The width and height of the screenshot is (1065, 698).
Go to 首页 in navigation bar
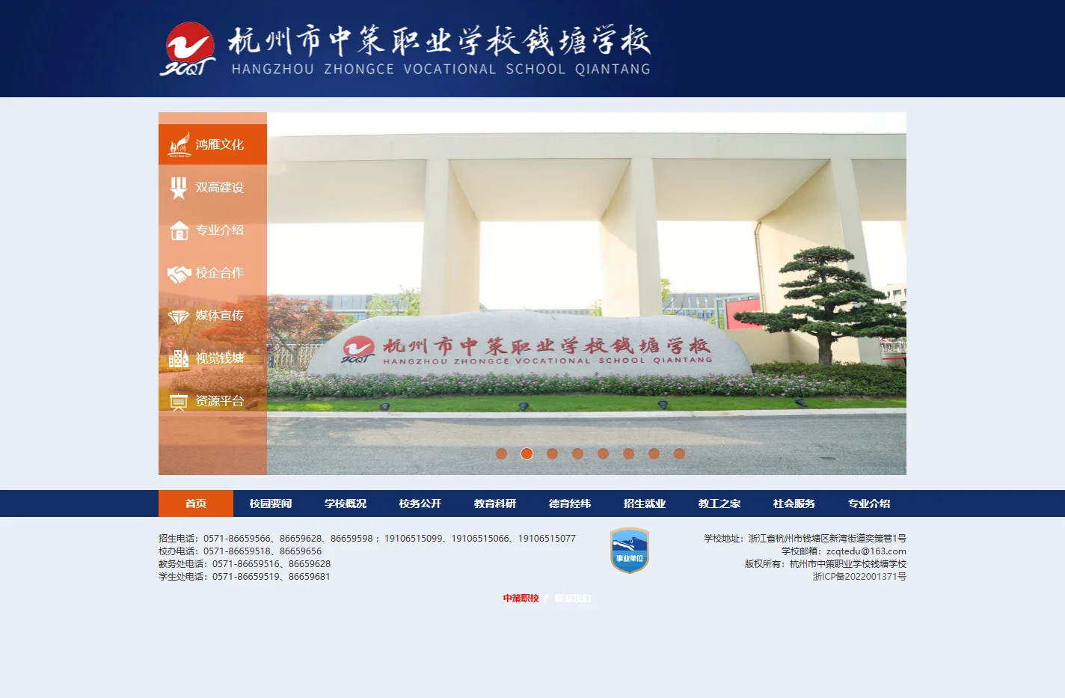196,503
